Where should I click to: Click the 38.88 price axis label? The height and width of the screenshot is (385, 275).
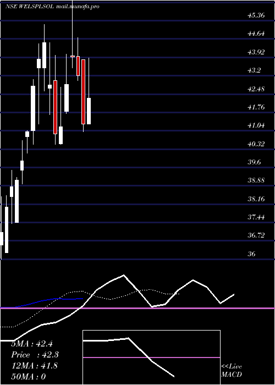pyautogui.click(x=256, y=180)
